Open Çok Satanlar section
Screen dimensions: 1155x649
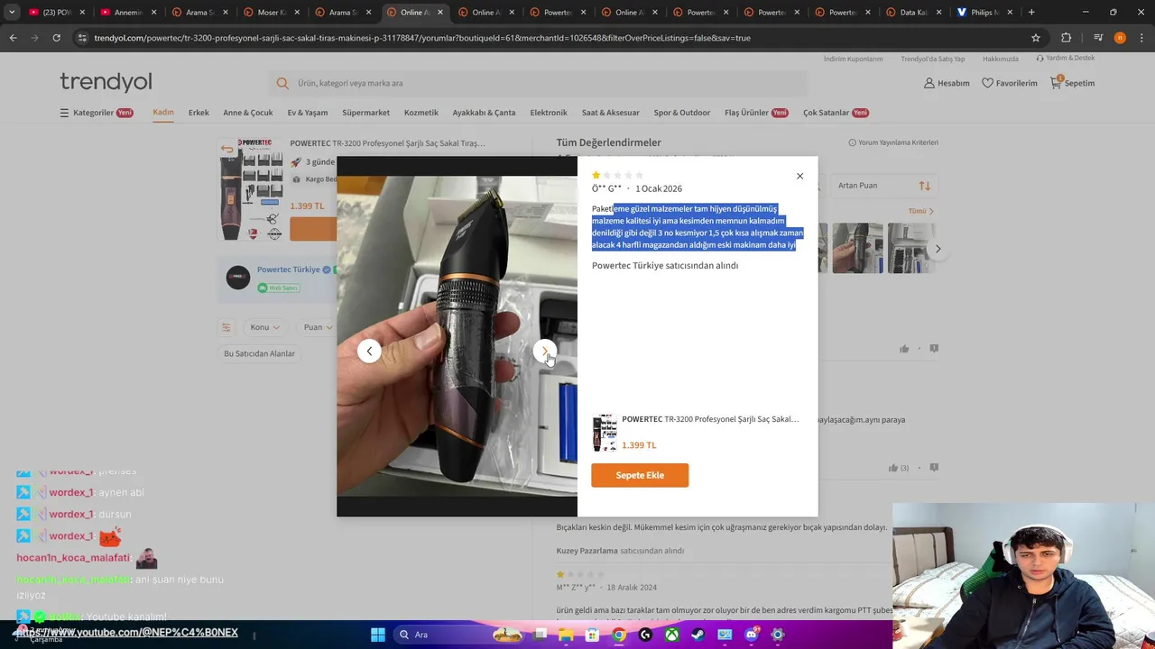[836, 113]
